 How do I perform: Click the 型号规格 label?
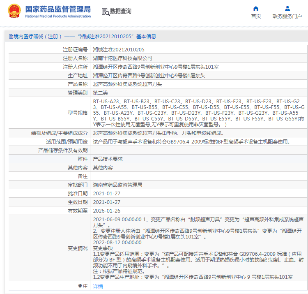coord(78,113)
